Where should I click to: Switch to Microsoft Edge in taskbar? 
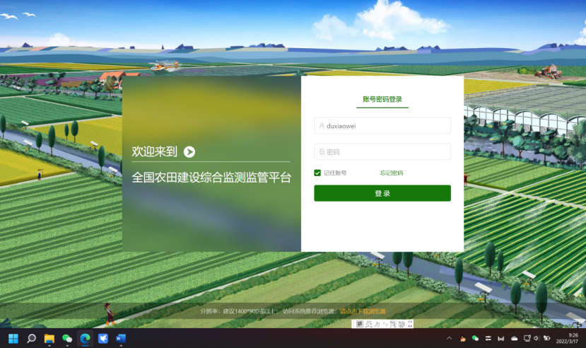click(85, 338)
